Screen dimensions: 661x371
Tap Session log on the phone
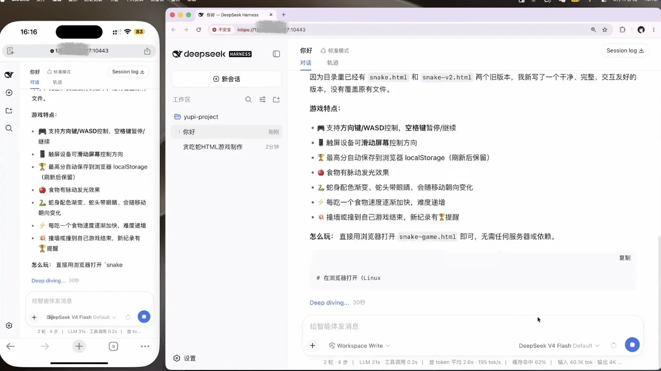click(x=128, y=72)
